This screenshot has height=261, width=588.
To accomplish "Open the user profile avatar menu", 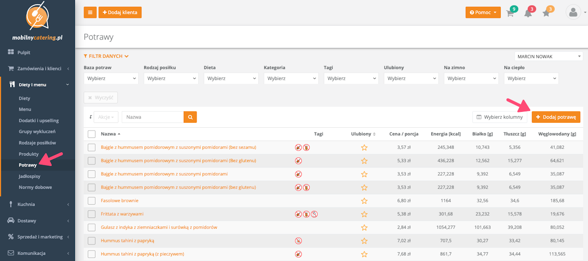I will tap(573, 12).
